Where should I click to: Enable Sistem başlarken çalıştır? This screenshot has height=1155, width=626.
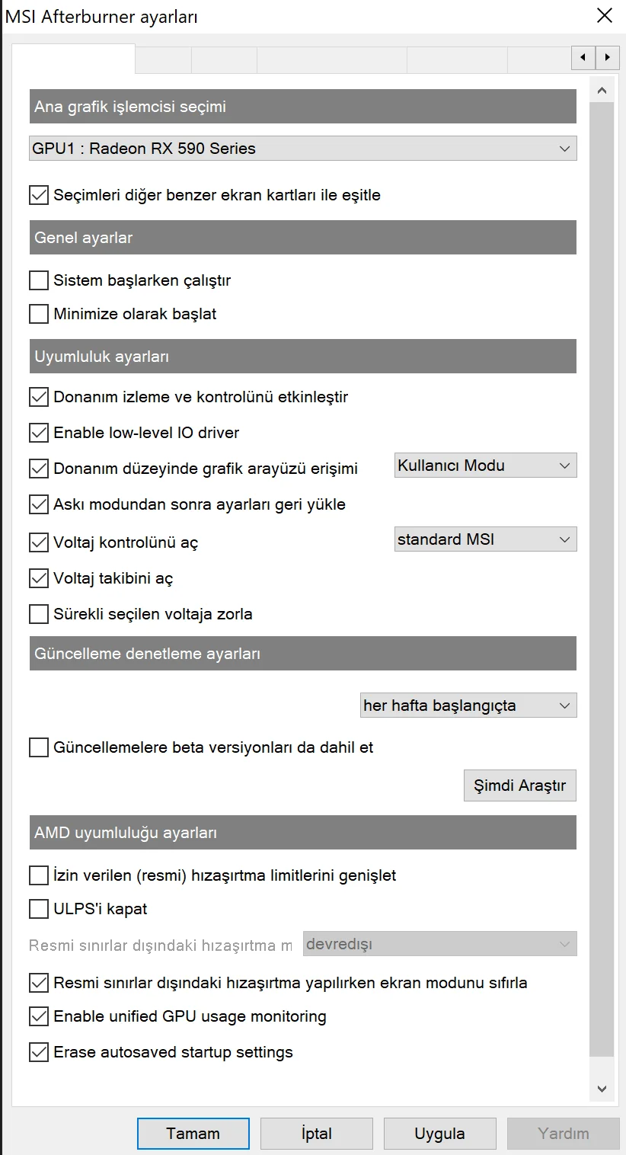click(38, 280)
